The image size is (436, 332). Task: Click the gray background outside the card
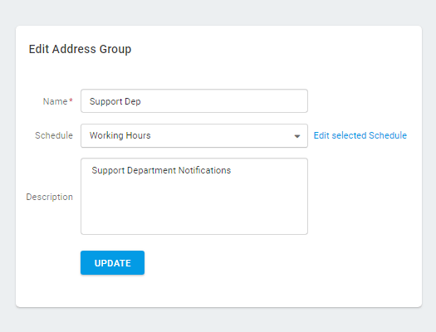tap(218, 12)
